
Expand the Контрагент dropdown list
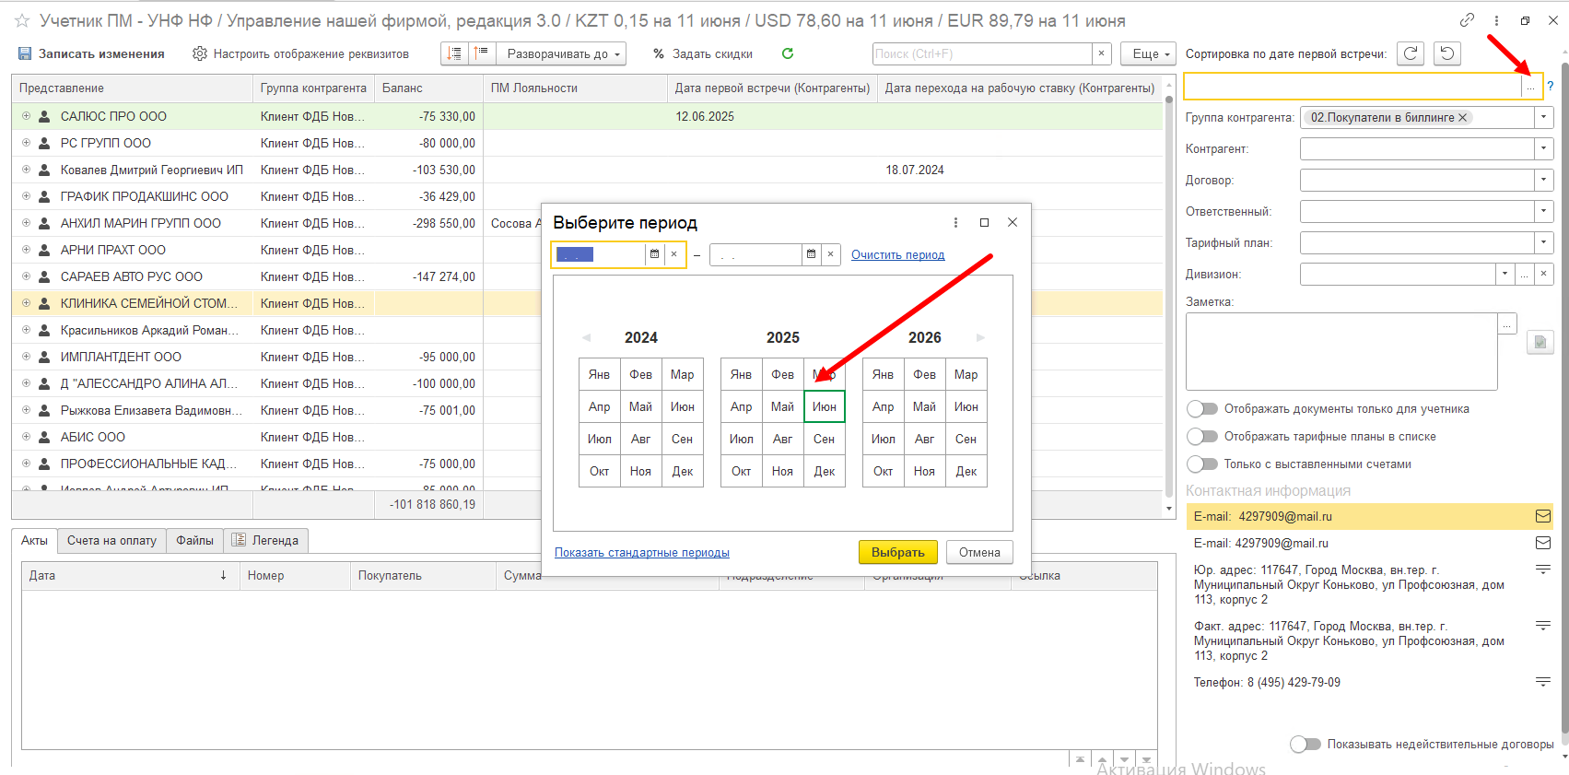pos(1543,148)
